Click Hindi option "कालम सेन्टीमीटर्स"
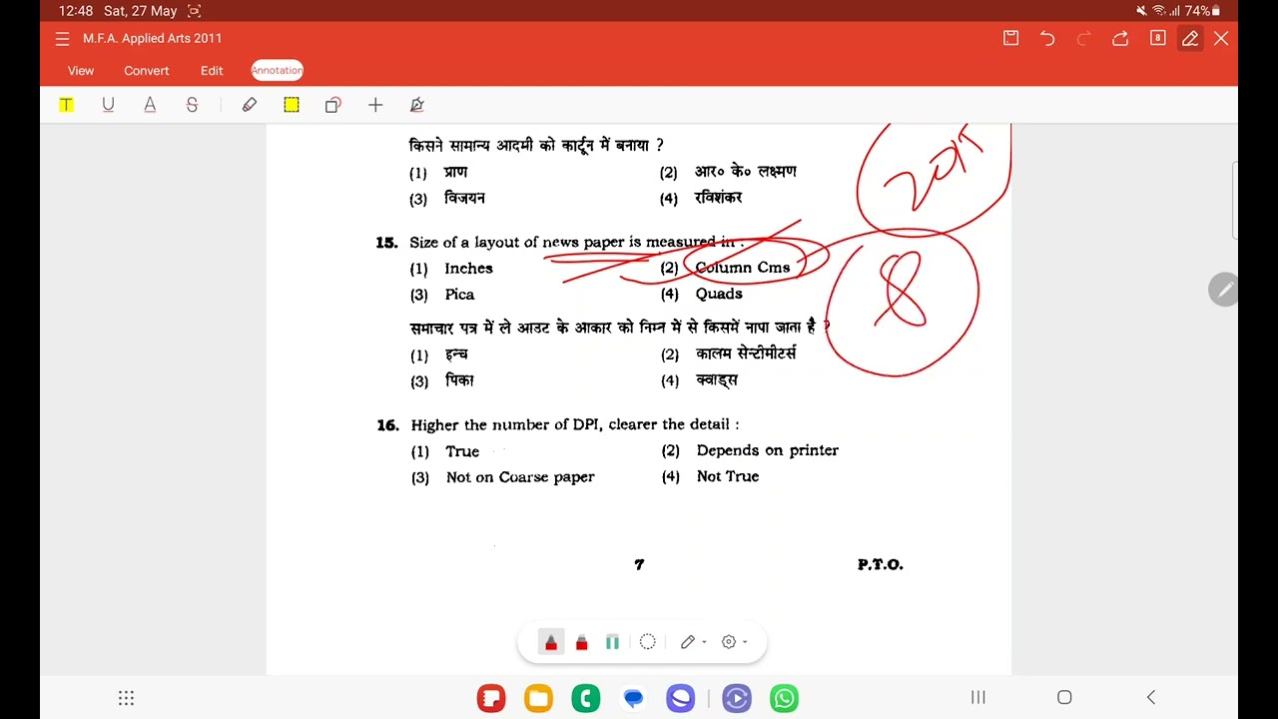This screenshot has width=1278, height=719. pos(746,354)
